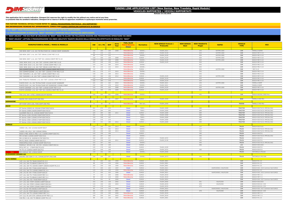
Task: Click the "BHP" column header
Action: tap(110, 45)
